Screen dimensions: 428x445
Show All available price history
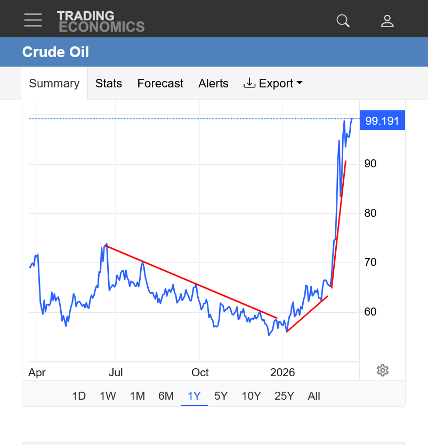tap(314, 396)
